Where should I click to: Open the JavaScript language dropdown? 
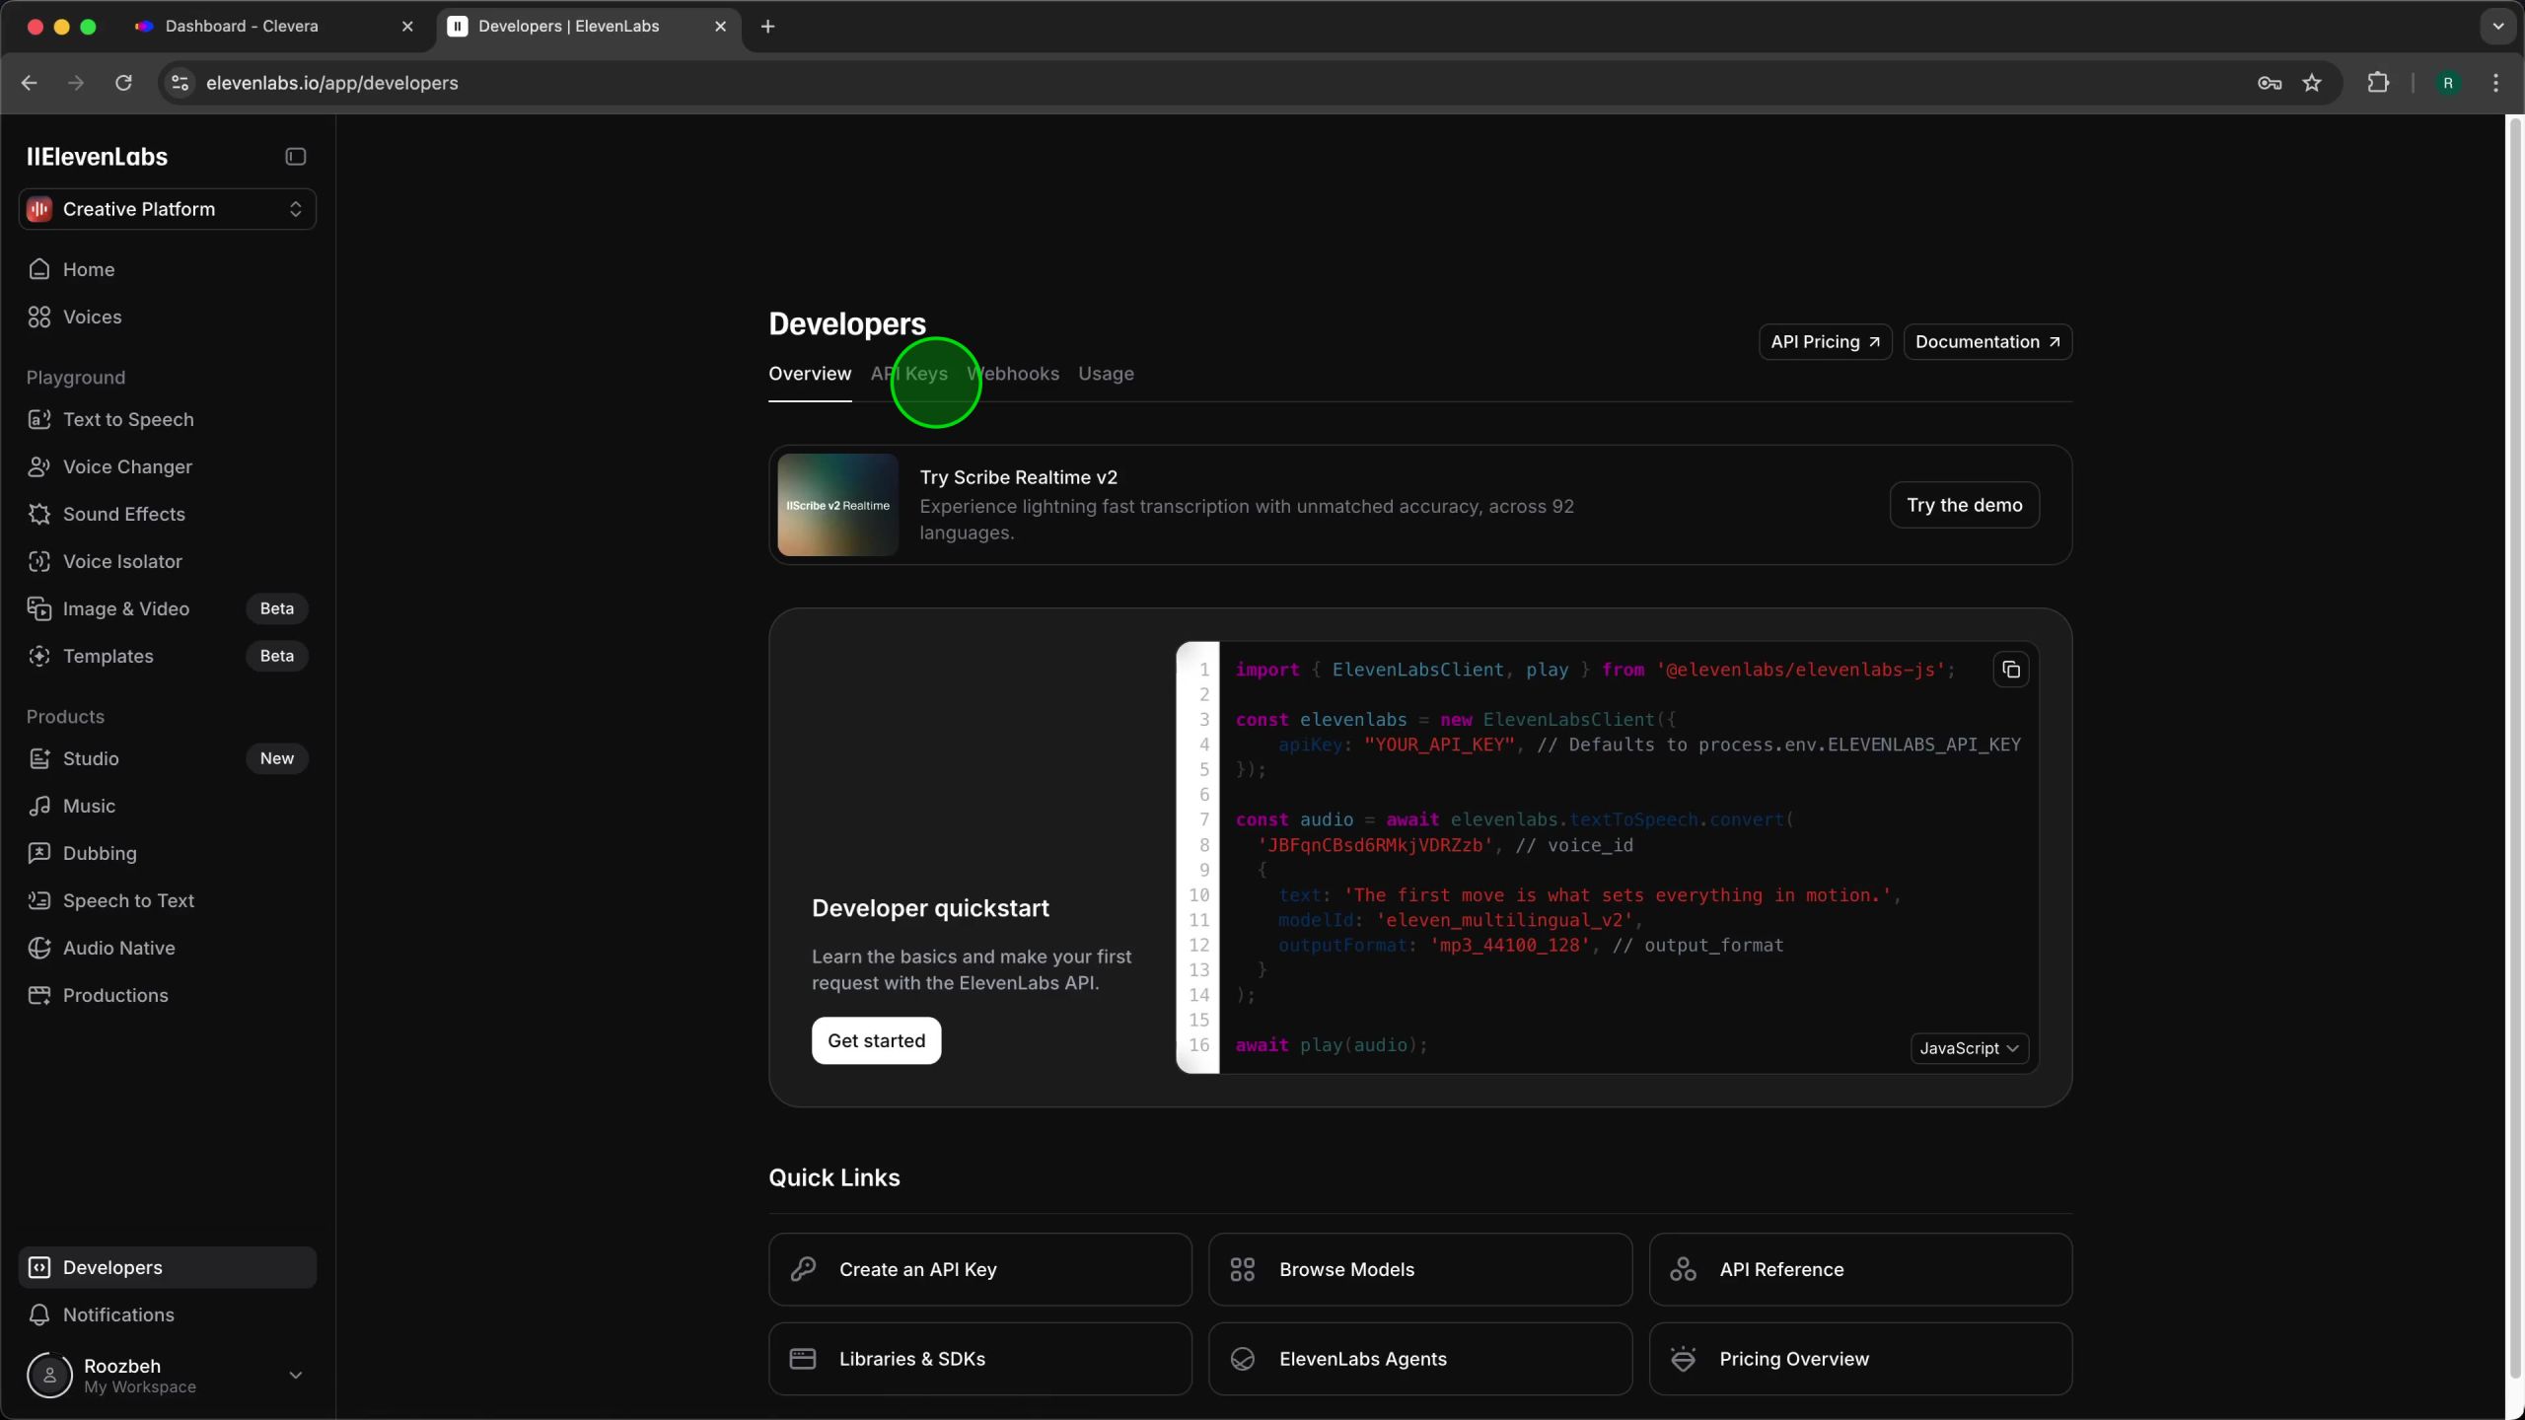pos(1969,1048)
